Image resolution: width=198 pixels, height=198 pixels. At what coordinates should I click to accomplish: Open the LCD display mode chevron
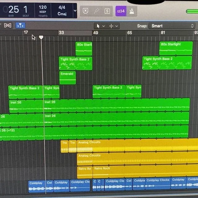tap(75, 11)
